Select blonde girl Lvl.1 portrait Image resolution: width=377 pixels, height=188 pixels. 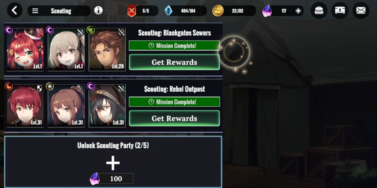click(x=66, y=49)
